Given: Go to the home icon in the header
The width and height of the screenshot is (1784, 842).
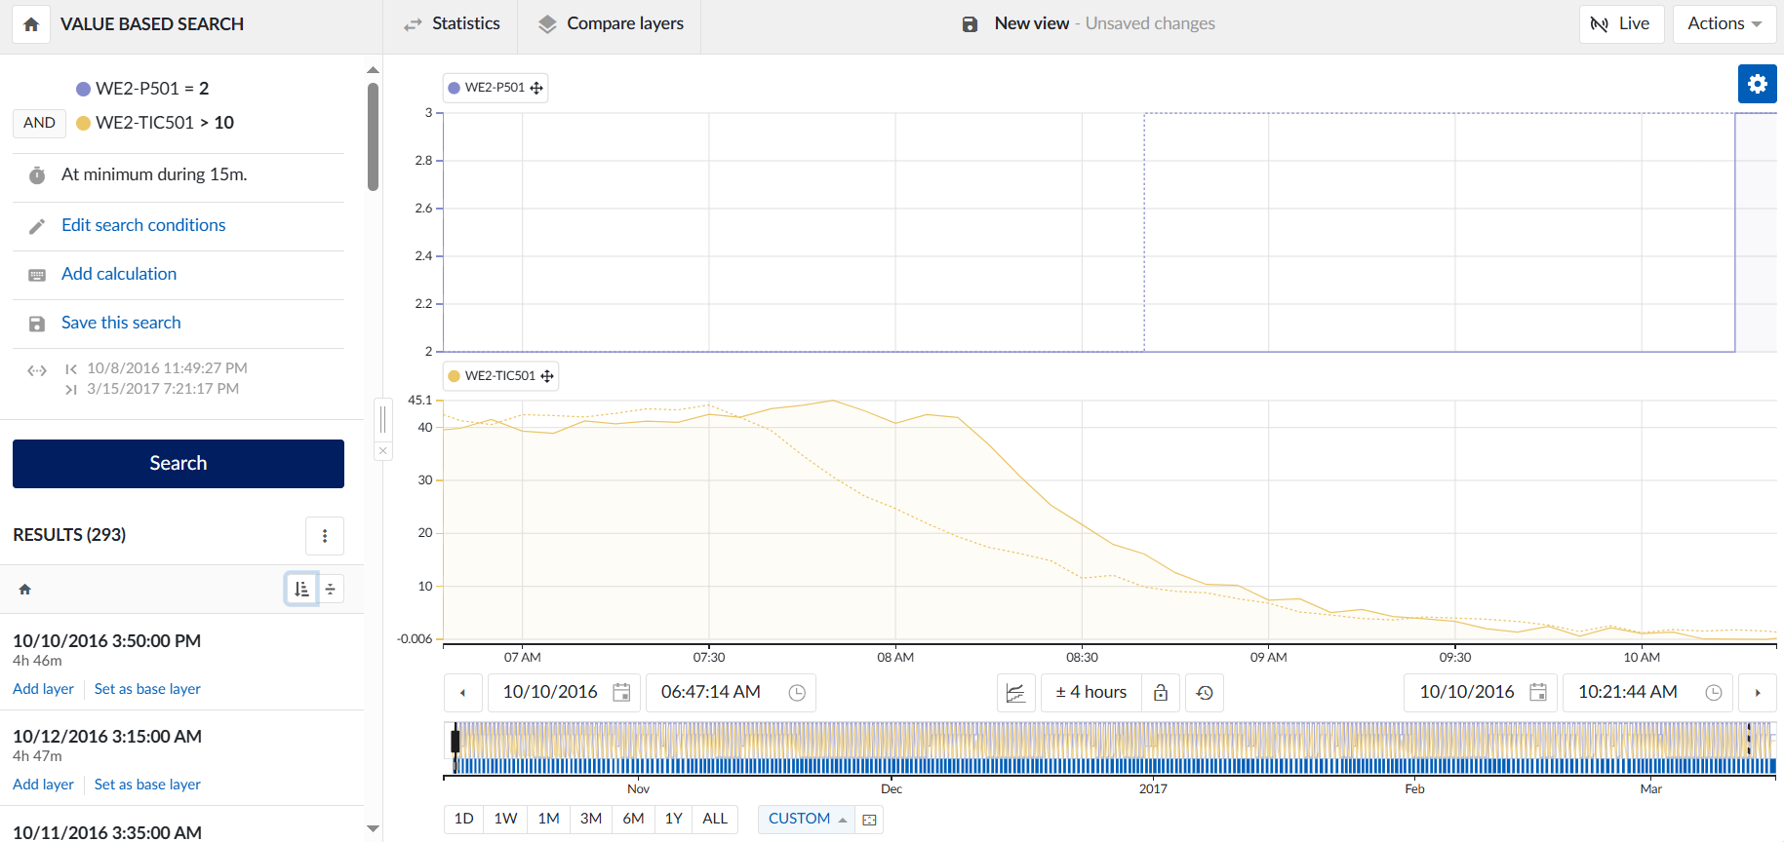Looking at the screenshot, I should 31,24.
